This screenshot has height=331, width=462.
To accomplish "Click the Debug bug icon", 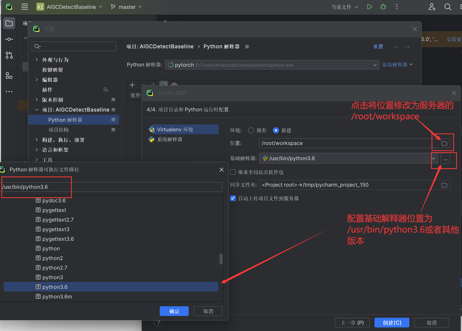I will (x=383, y=7).
